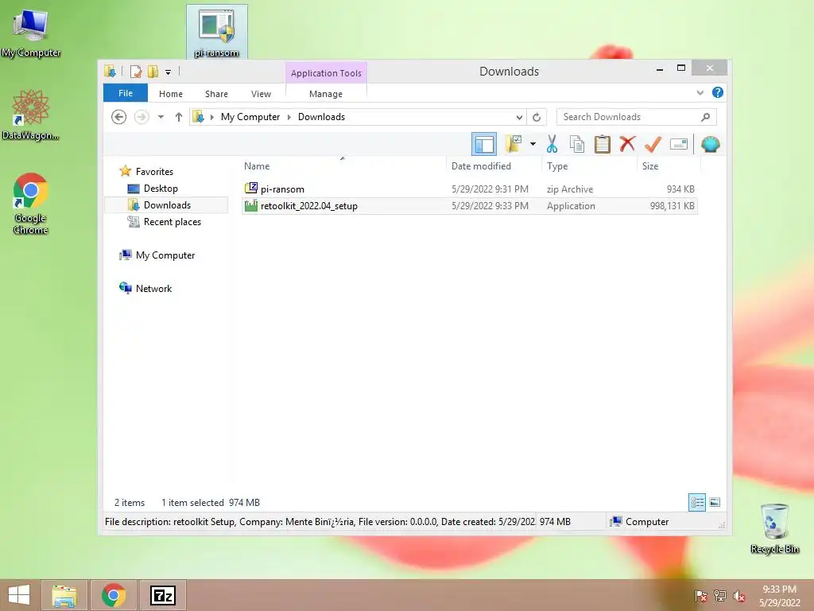Select the Recycle Bin desktop icon
The image size is (814, 611).
tap(774, 528)
